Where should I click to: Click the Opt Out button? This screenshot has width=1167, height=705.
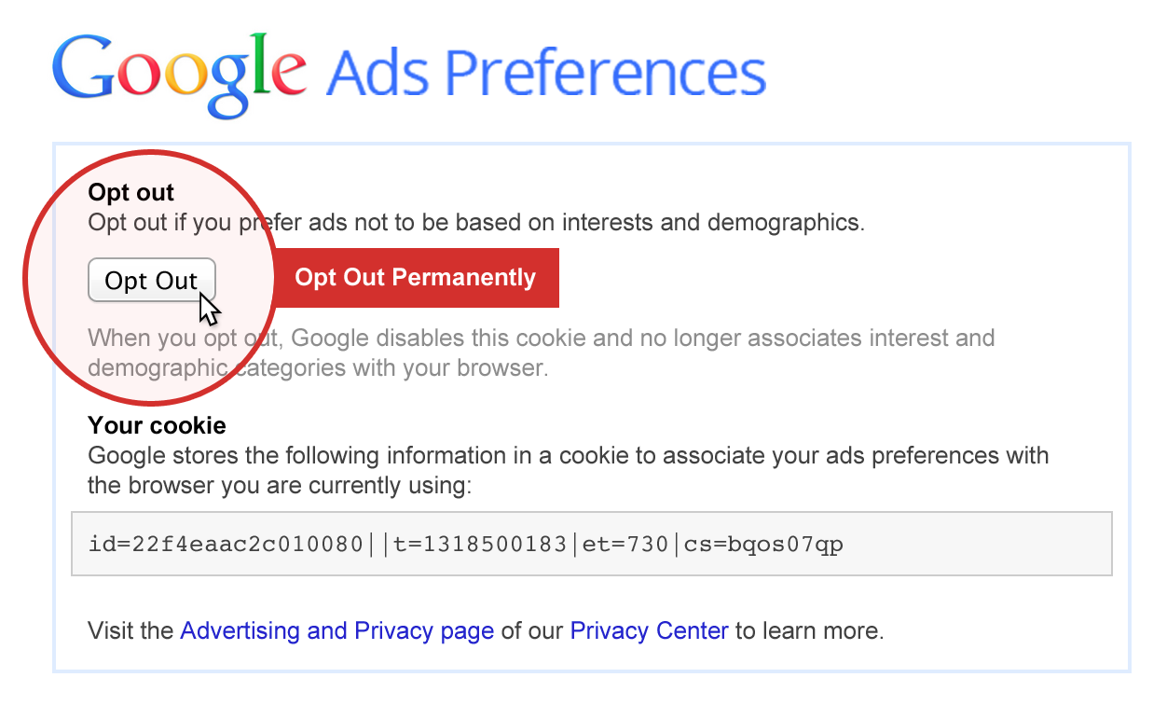point(151,281)
